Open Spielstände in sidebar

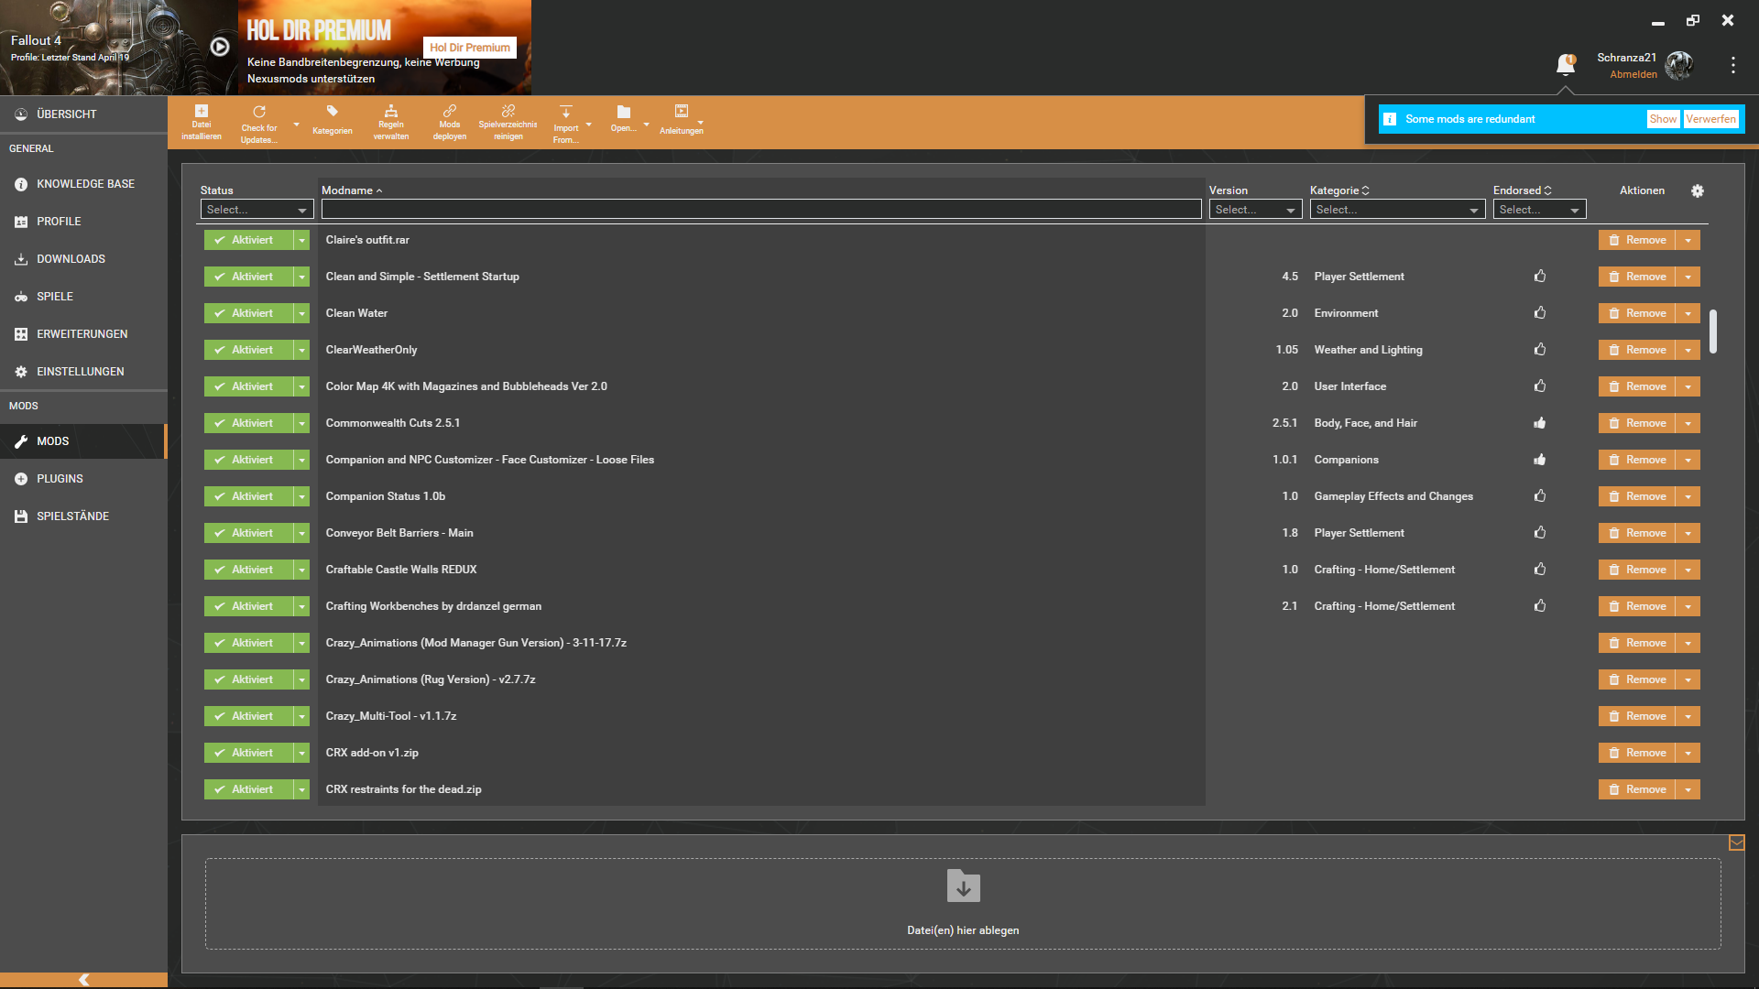(83, 516)
